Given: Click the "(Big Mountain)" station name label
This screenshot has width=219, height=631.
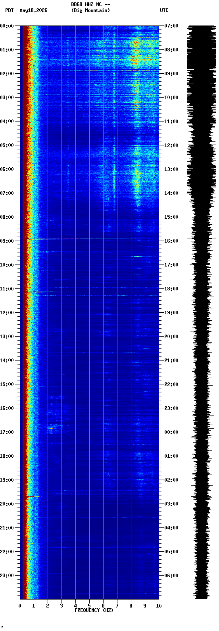Looking at the screenshot, I should [90, 10].
